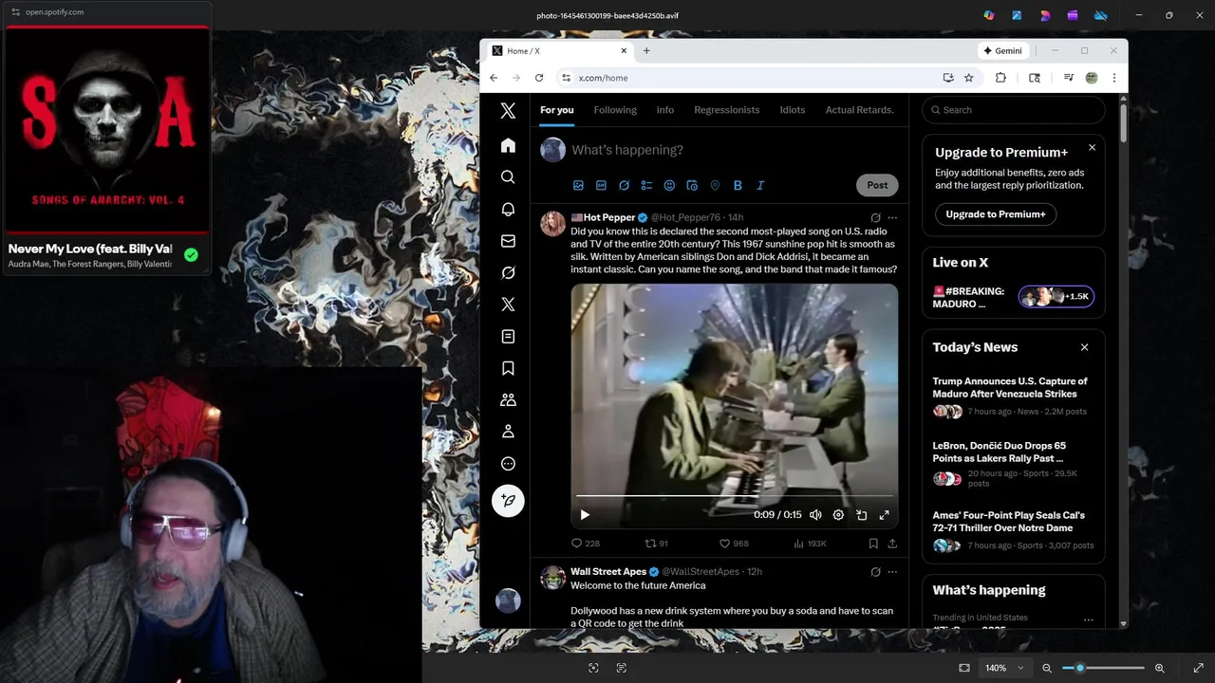
Task: Like the Hot Pepper post
Action: click(x=734, y=544)
